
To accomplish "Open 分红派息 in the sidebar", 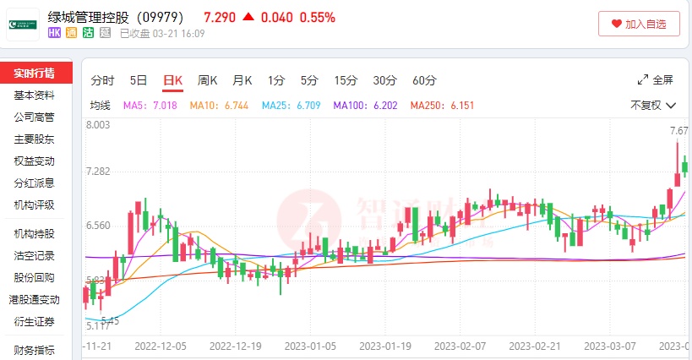I will 35,183.
